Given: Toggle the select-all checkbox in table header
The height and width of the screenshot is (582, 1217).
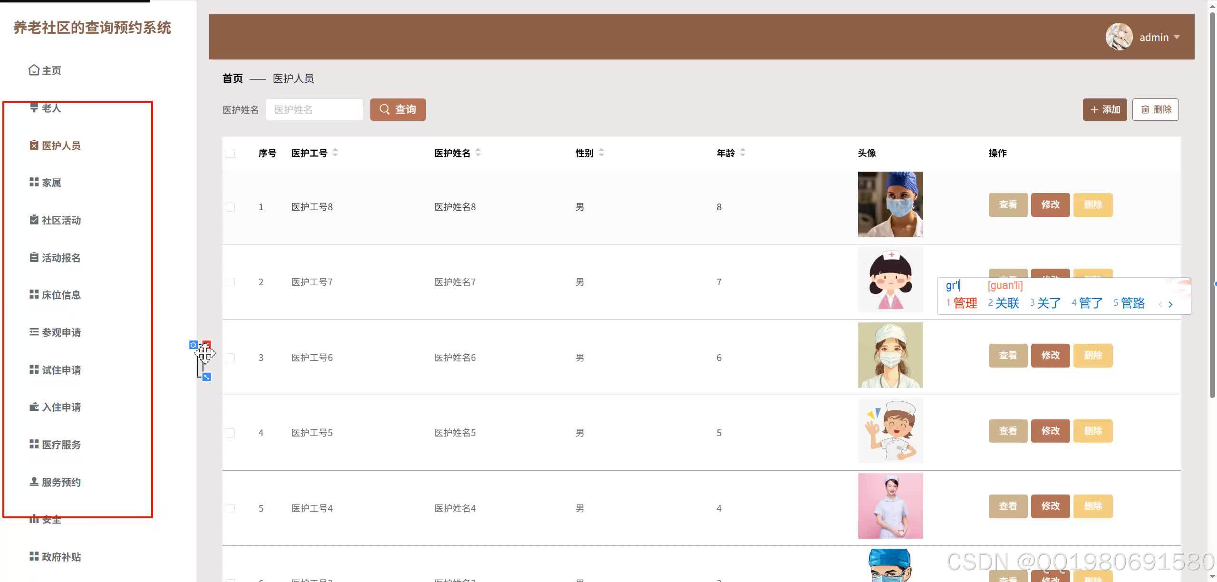Looking at the screenshot, I should (x=231, y=153).
